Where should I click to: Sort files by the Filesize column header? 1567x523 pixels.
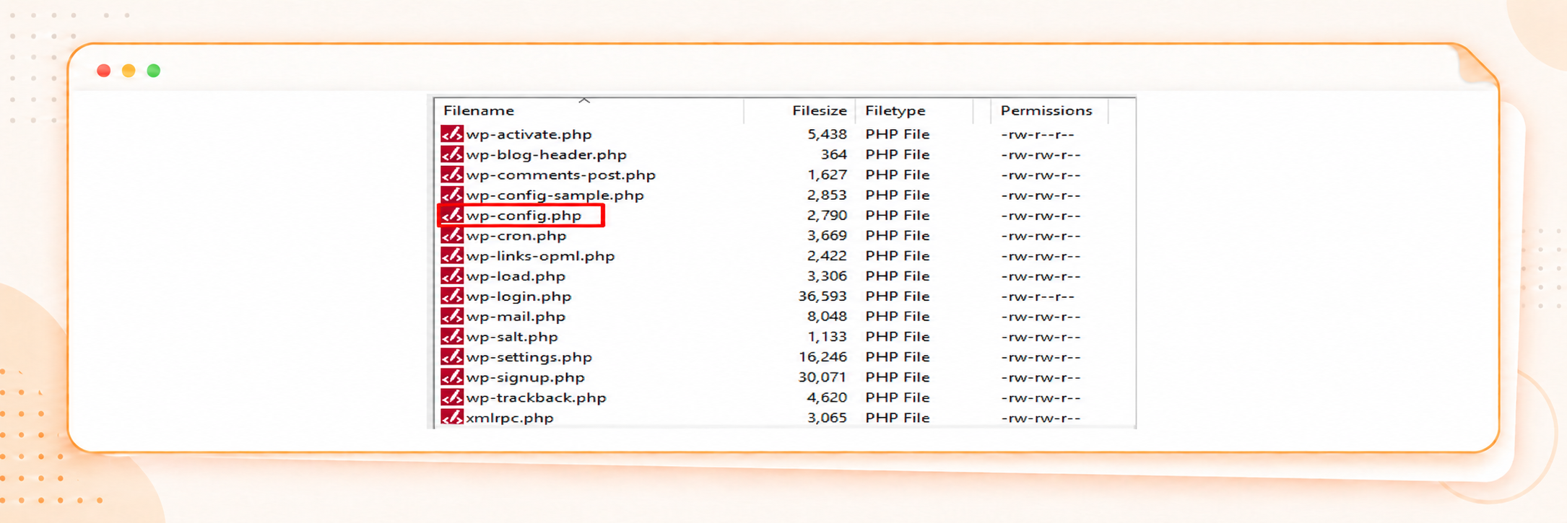819,110
